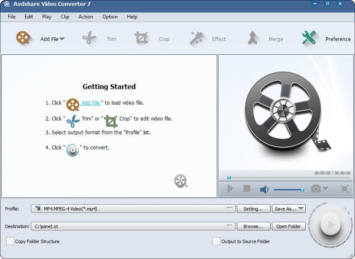
Task: Toggle fullscreen preview mode
Action: click(344, 189)
